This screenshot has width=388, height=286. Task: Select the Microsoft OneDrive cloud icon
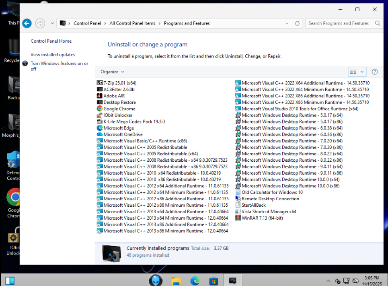pos(100,134)
